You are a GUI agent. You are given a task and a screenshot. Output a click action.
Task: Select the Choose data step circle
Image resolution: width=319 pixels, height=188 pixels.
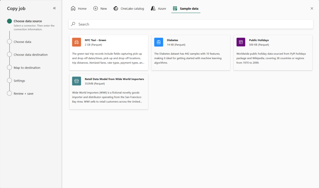pyautogui.click(x=9, y=42)
